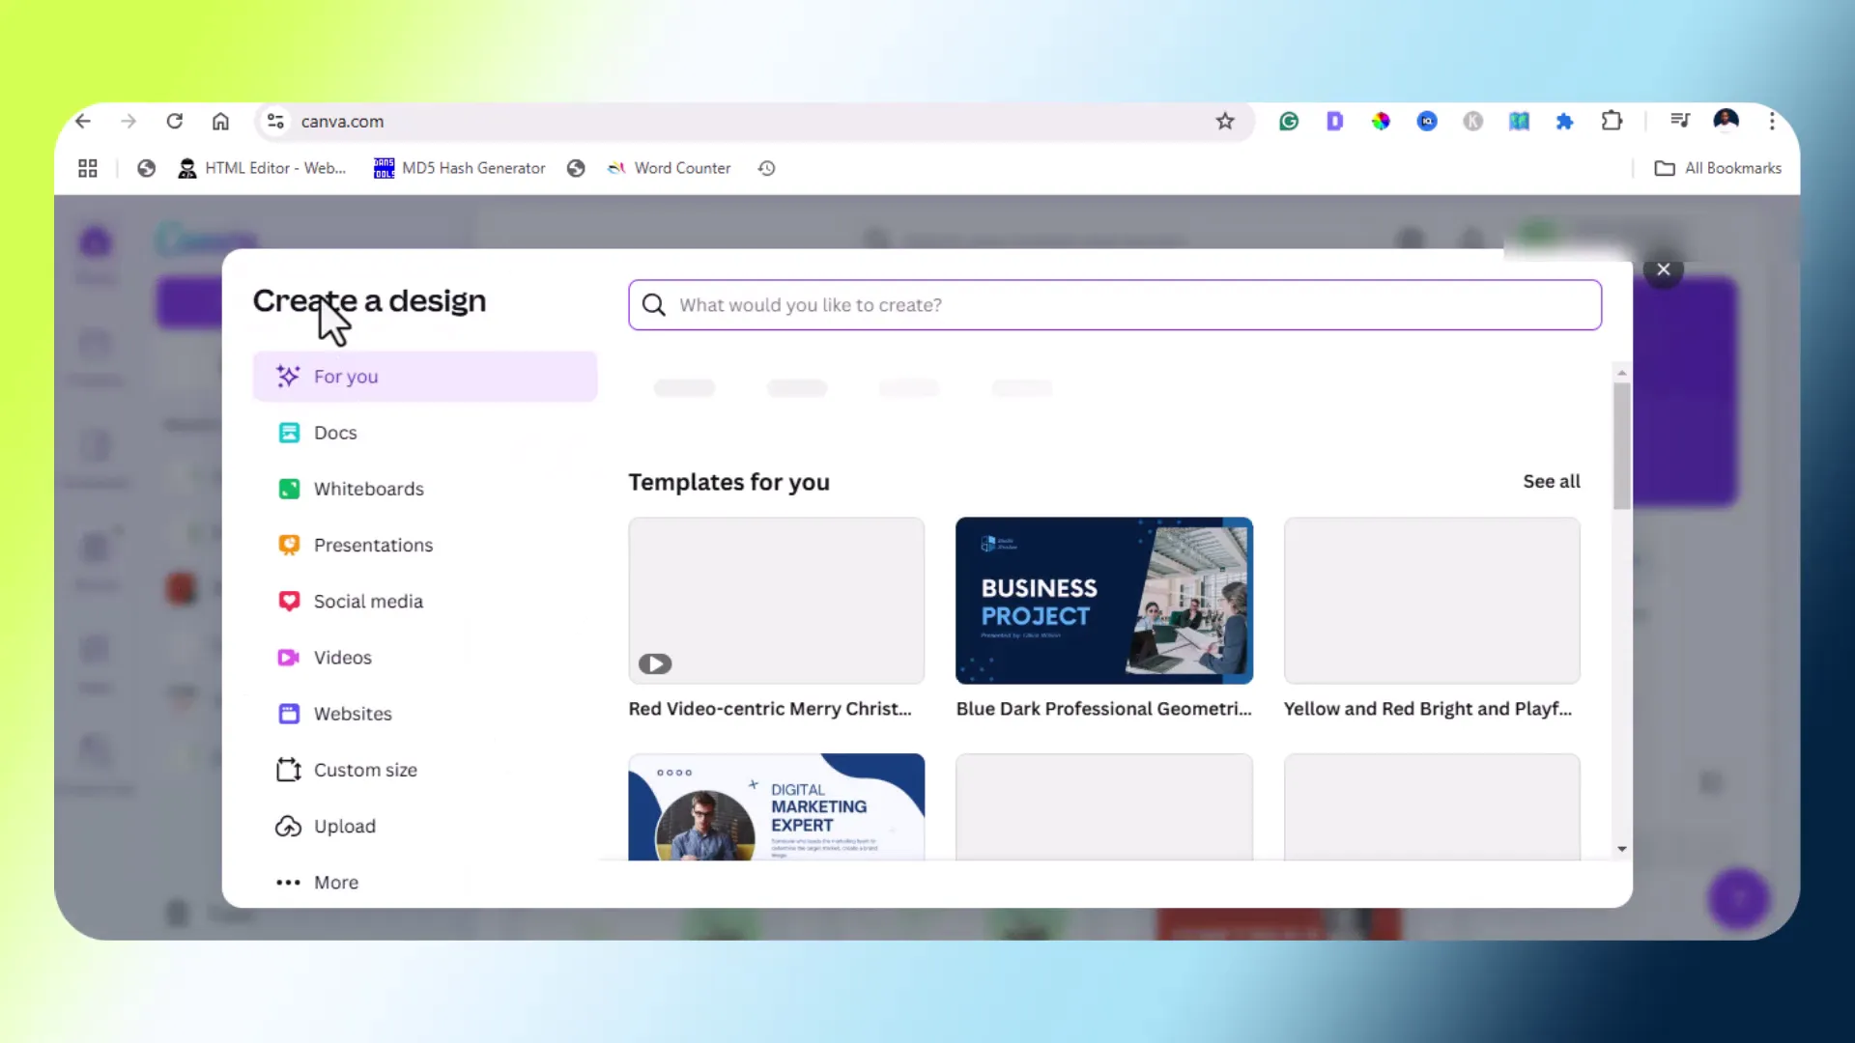The height and width of the screenshot is (1043, 1855).
Task: Click the 'Blue Dark Professional Geometri...' title
Action: pos(1104,709)
